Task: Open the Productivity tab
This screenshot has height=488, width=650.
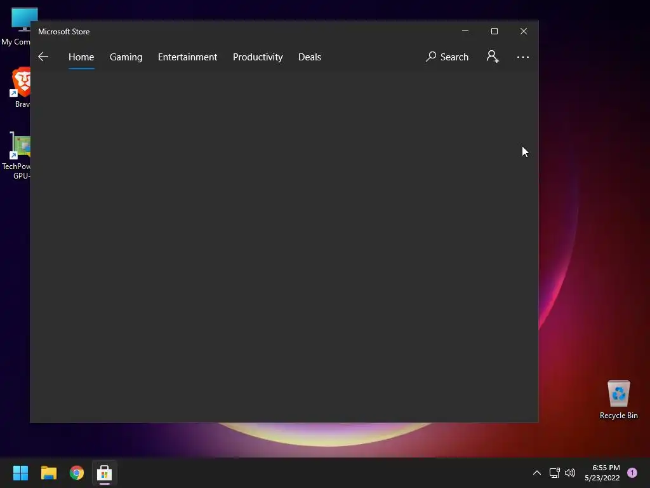Action: click(x=258, y=57)
